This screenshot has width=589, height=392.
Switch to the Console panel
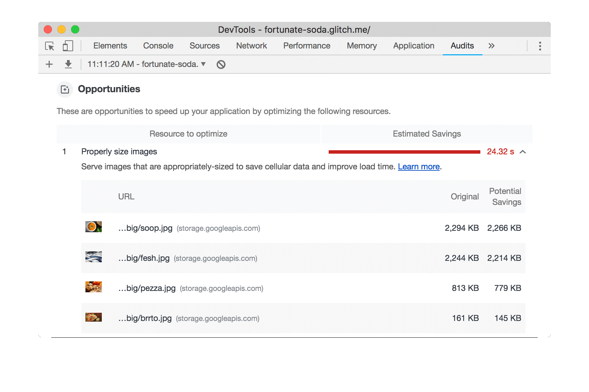tap(158, 45)
